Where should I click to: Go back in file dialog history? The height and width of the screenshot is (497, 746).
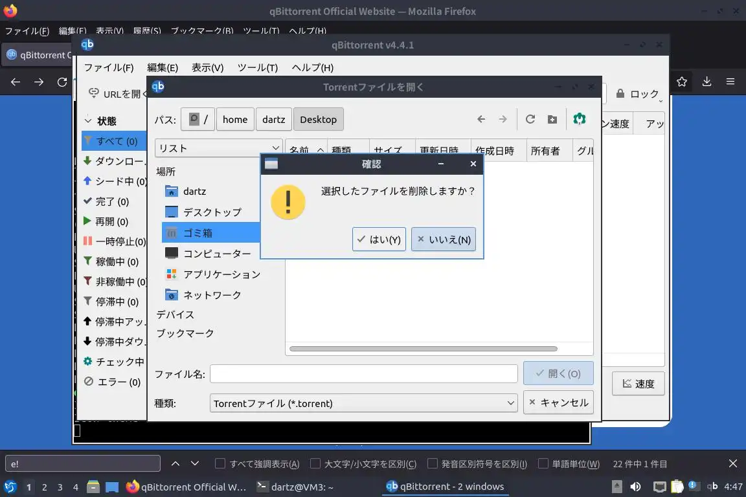(481, 119)
